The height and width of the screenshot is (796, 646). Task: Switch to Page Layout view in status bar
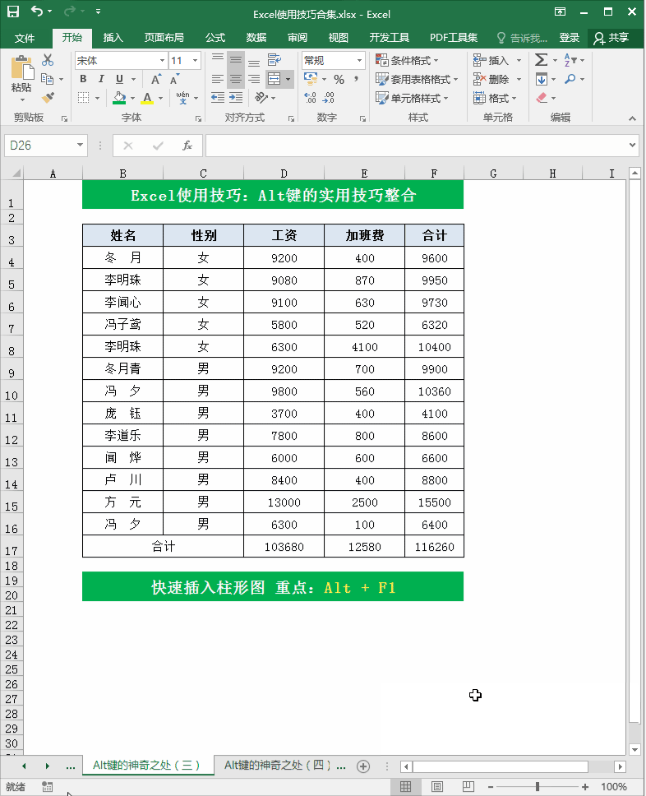(x=437, y=787)
